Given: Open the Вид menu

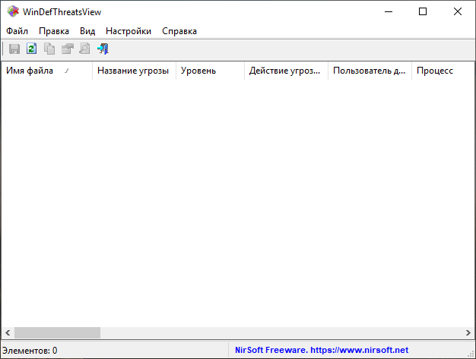Looking at the screenshot, I should click(x=87, y=31).
